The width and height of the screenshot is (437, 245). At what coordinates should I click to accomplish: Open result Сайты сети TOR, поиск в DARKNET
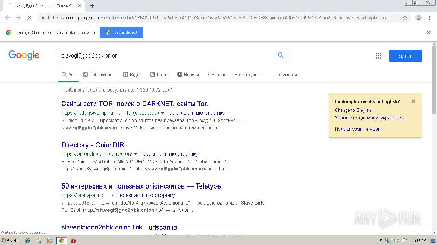pyautogui.click(x=135, y=104)
